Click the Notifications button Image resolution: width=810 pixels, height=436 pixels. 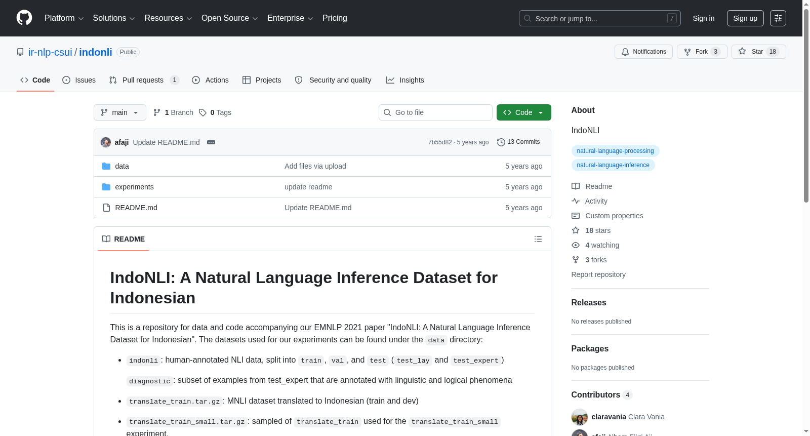pyautogui.click(x=643, y=52)
